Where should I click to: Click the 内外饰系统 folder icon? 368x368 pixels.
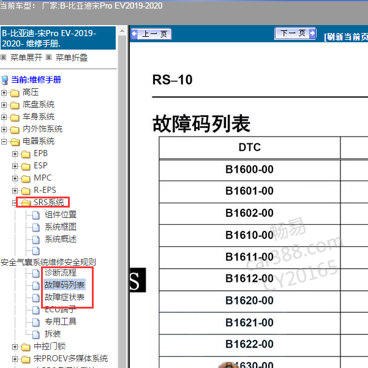click(15, 130)
